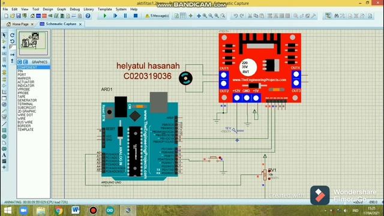Open Arduino IDE from the taskbar
This screenshot has width=384, height=216.
(110, 211)
